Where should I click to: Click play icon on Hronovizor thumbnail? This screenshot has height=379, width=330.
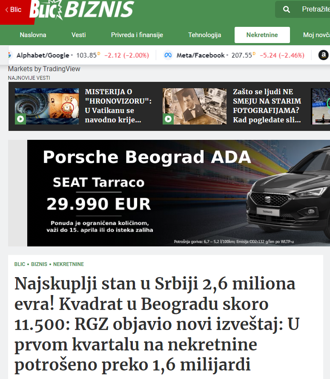pos(20,119)
